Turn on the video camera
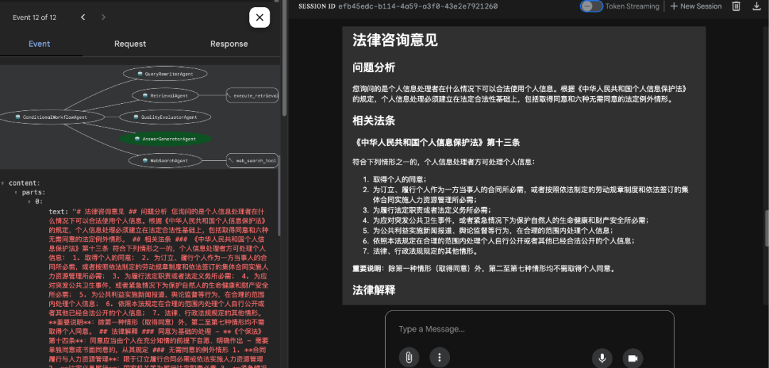This screenshot has height=368, width=769. 633,358
